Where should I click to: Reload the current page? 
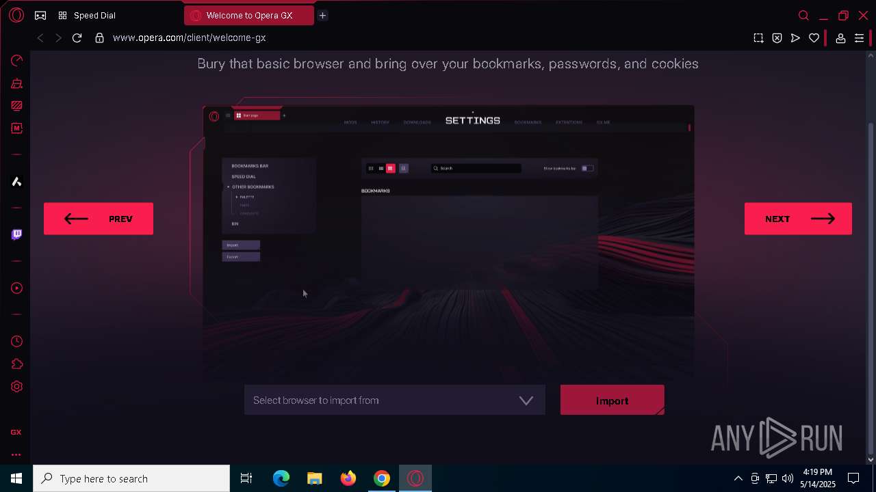tap(77, 38)
